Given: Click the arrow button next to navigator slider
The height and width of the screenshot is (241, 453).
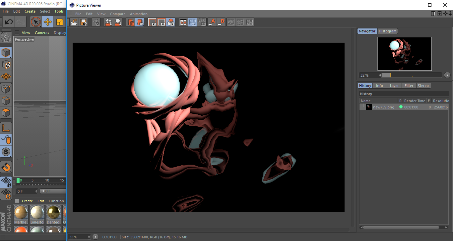Looking at the screenshot, I should click(x=447, y=75).
